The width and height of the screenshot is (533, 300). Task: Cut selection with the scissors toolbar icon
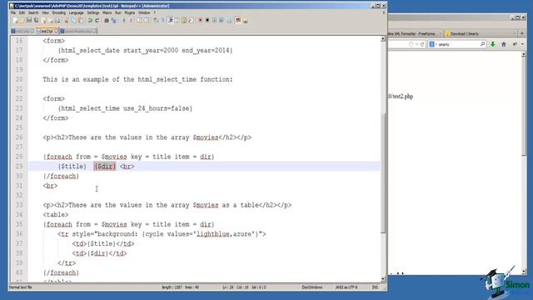tap(67, 20)
